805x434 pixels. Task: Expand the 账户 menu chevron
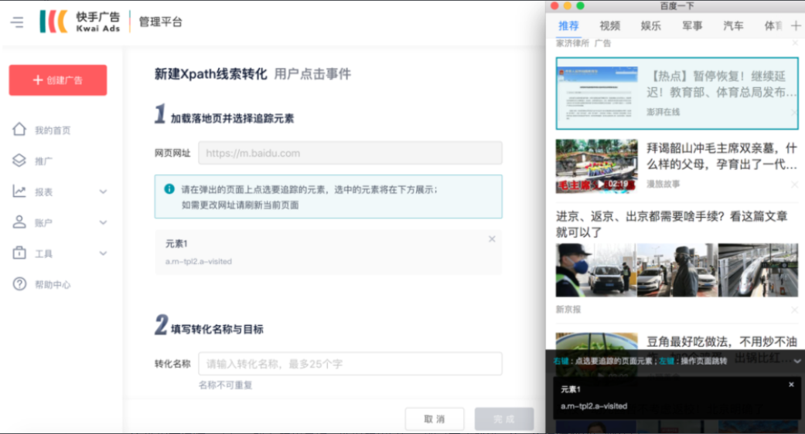[x=103, y=222]
